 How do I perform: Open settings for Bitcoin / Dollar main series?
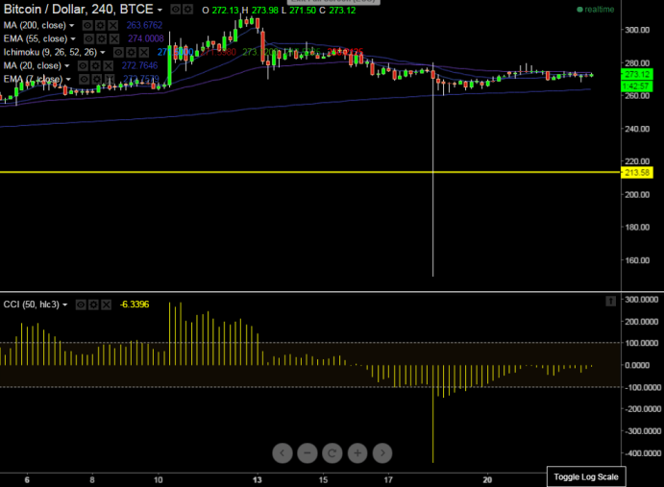[187, 9]
